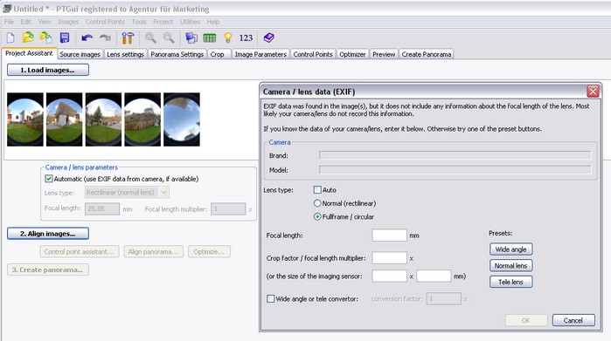Click the 123 numbering icon
Screen dimensions: 611x341
point(246,38)
